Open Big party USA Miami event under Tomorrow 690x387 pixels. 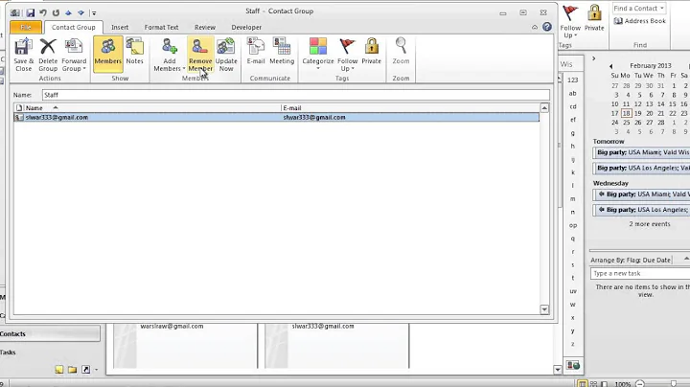point(642,152)
